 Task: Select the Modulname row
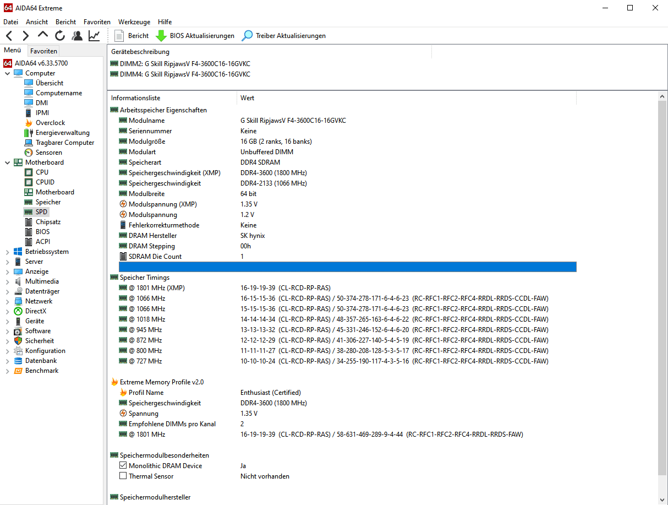click(347, 121)
